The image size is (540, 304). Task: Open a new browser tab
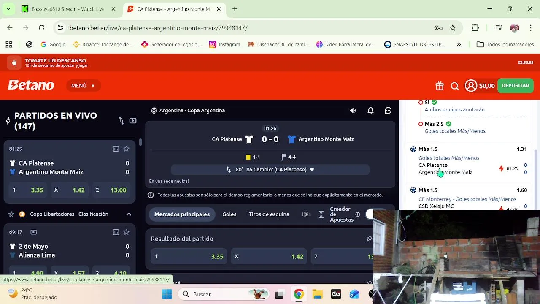pos(235,9)
